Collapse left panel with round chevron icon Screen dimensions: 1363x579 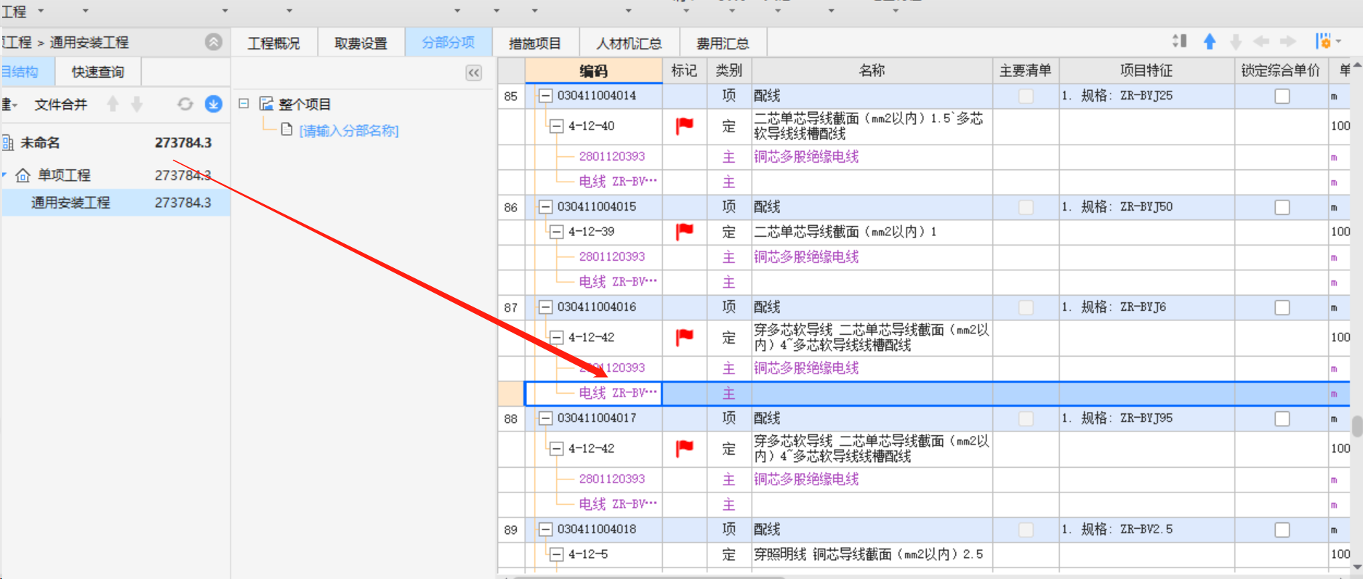point(213,42)
